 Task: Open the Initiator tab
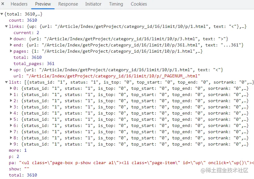click(93, 4)
